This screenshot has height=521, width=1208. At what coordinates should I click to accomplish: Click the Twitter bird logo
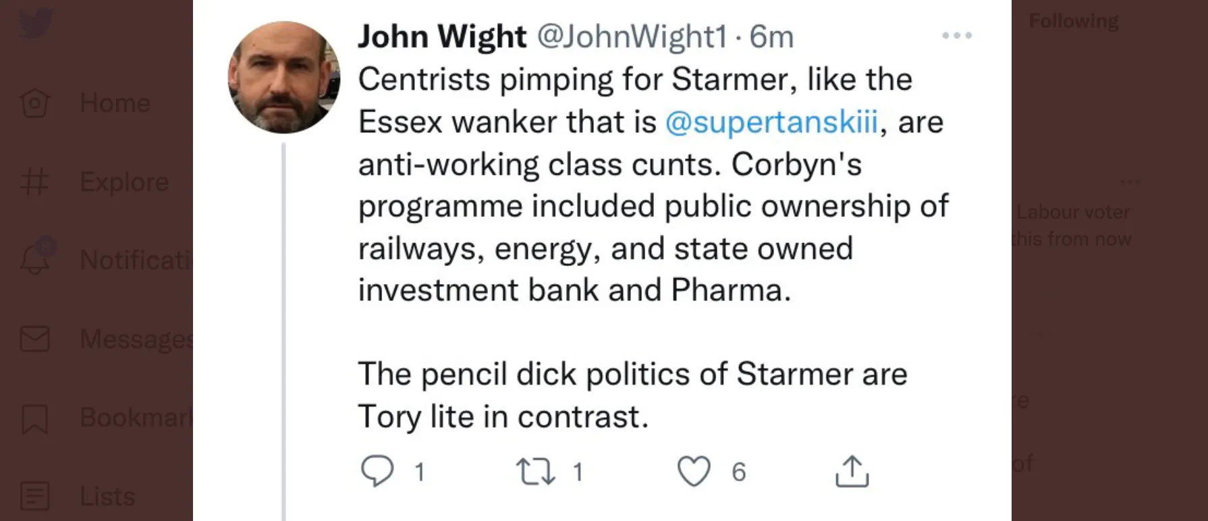pyautogui.click(x=35, y=24)
